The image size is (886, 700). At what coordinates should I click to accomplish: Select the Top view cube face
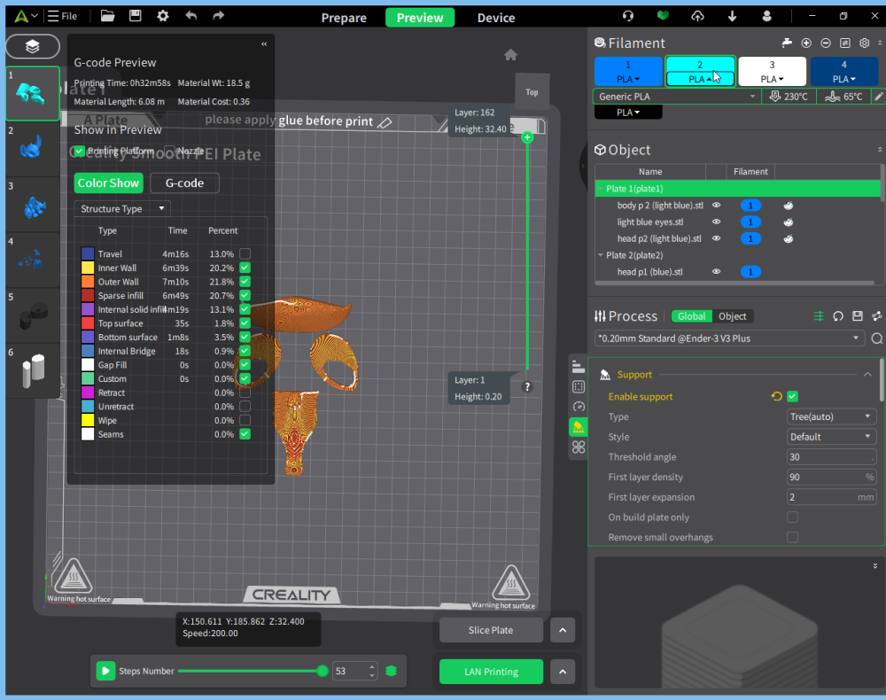click(532, 92)
